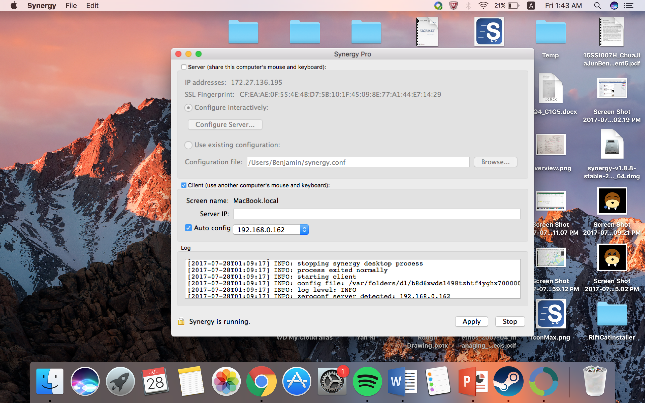This screenshot has width=645, height=403.
Task: Open Spotify in the Dock
Action: point(367,381)
